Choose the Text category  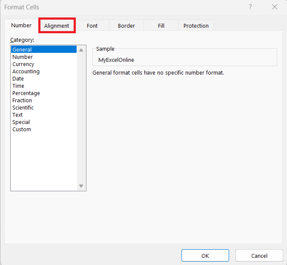44,115
